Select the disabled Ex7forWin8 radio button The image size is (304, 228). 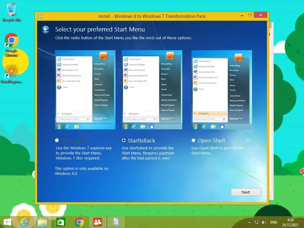[57, 140]
